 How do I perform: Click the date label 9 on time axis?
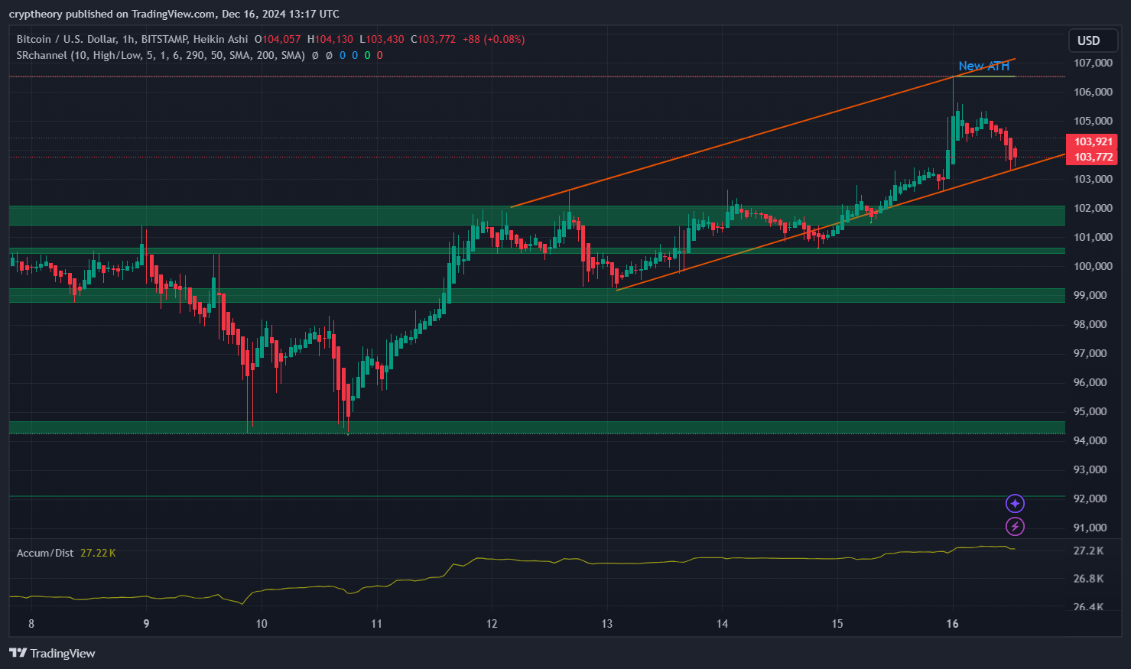click(x=146, y=624)
